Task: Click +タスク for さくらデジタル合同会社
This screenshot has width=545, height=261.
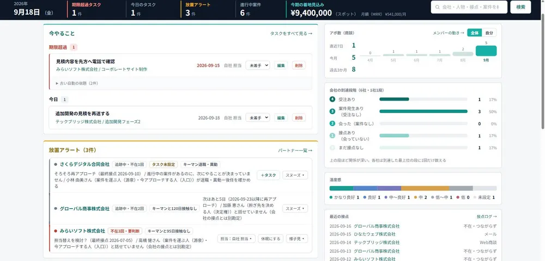Action: (x=268, y=176)
